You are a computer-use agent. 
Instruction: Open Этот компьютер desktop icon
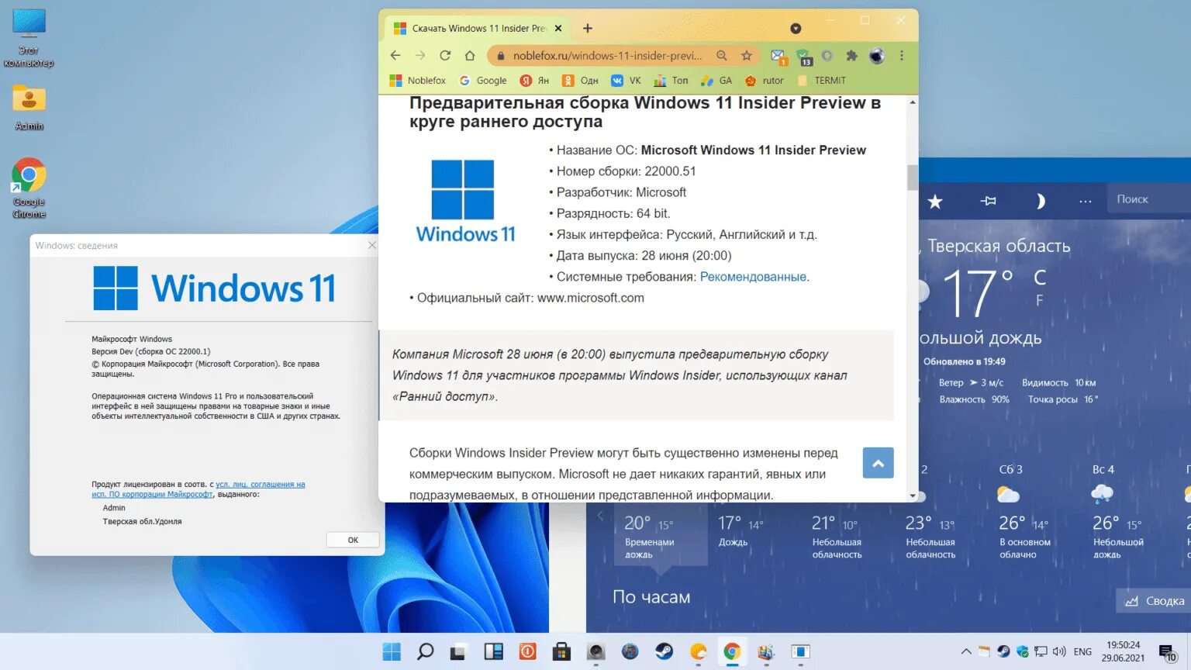[x=29, y=39]
